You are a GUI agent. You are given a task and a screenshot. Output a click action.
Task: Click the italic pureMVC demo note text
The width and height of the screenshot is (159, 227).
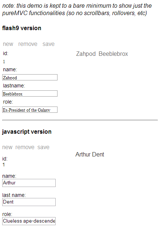click(x=77, y=10)
